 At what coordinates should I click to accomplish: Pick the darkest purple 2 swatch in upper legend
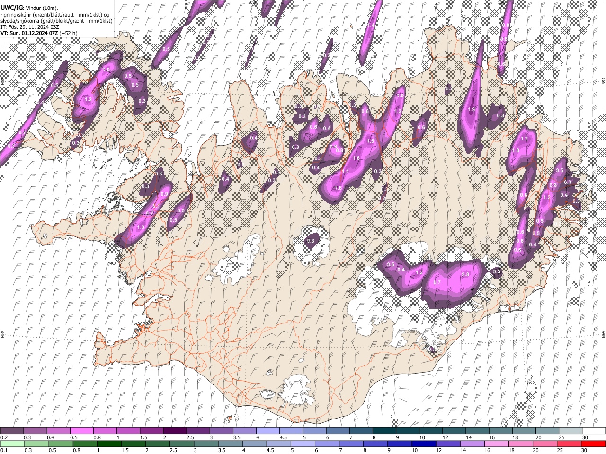point(174,430)
